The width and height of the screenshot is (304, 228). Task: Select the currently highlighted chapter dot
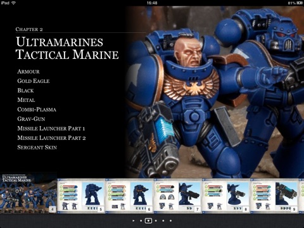[148, 220]
